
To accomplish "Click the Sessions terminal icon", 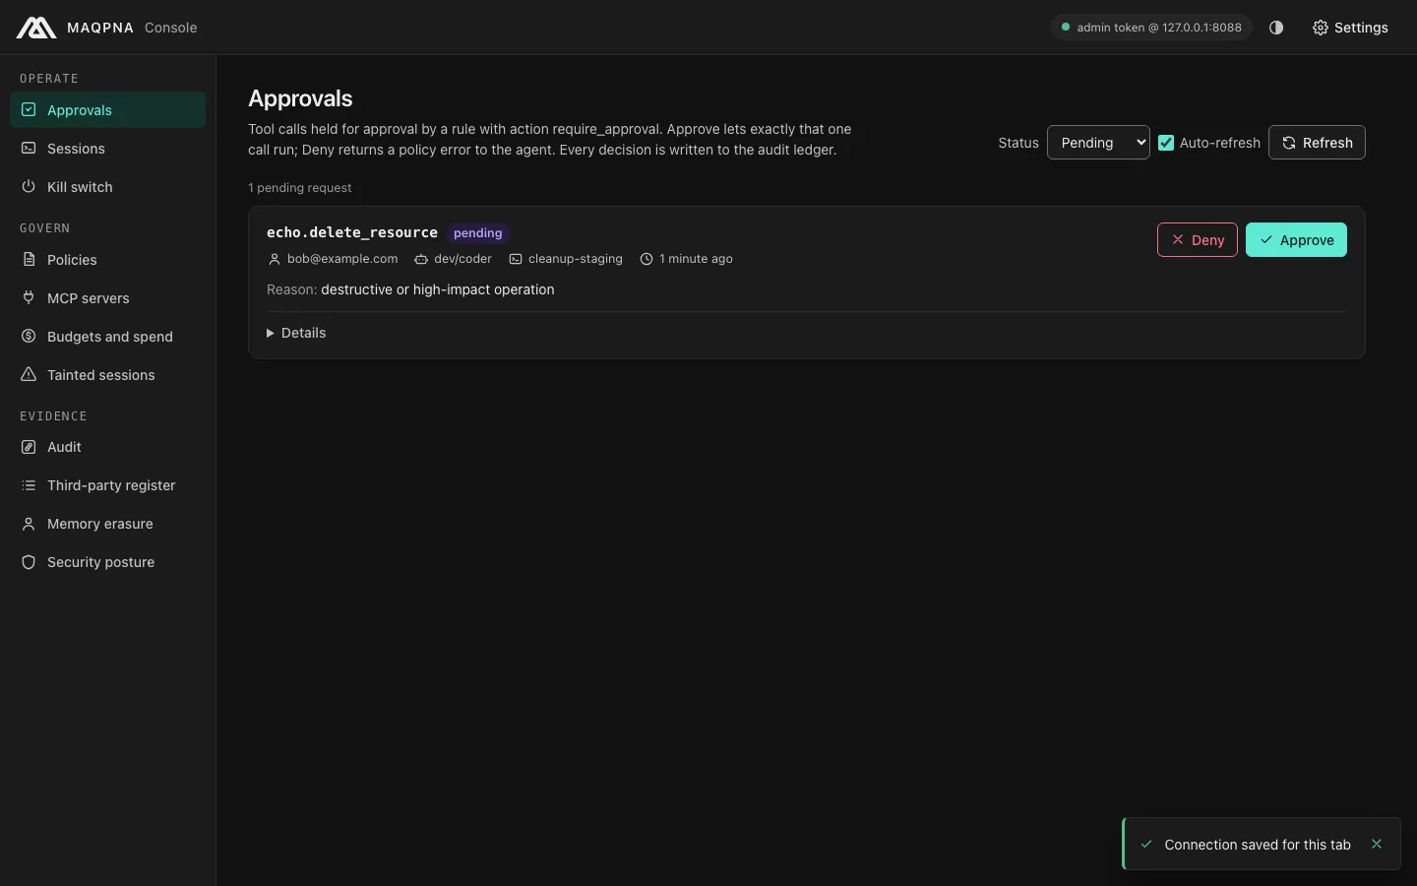I will [x=29, y=149].
